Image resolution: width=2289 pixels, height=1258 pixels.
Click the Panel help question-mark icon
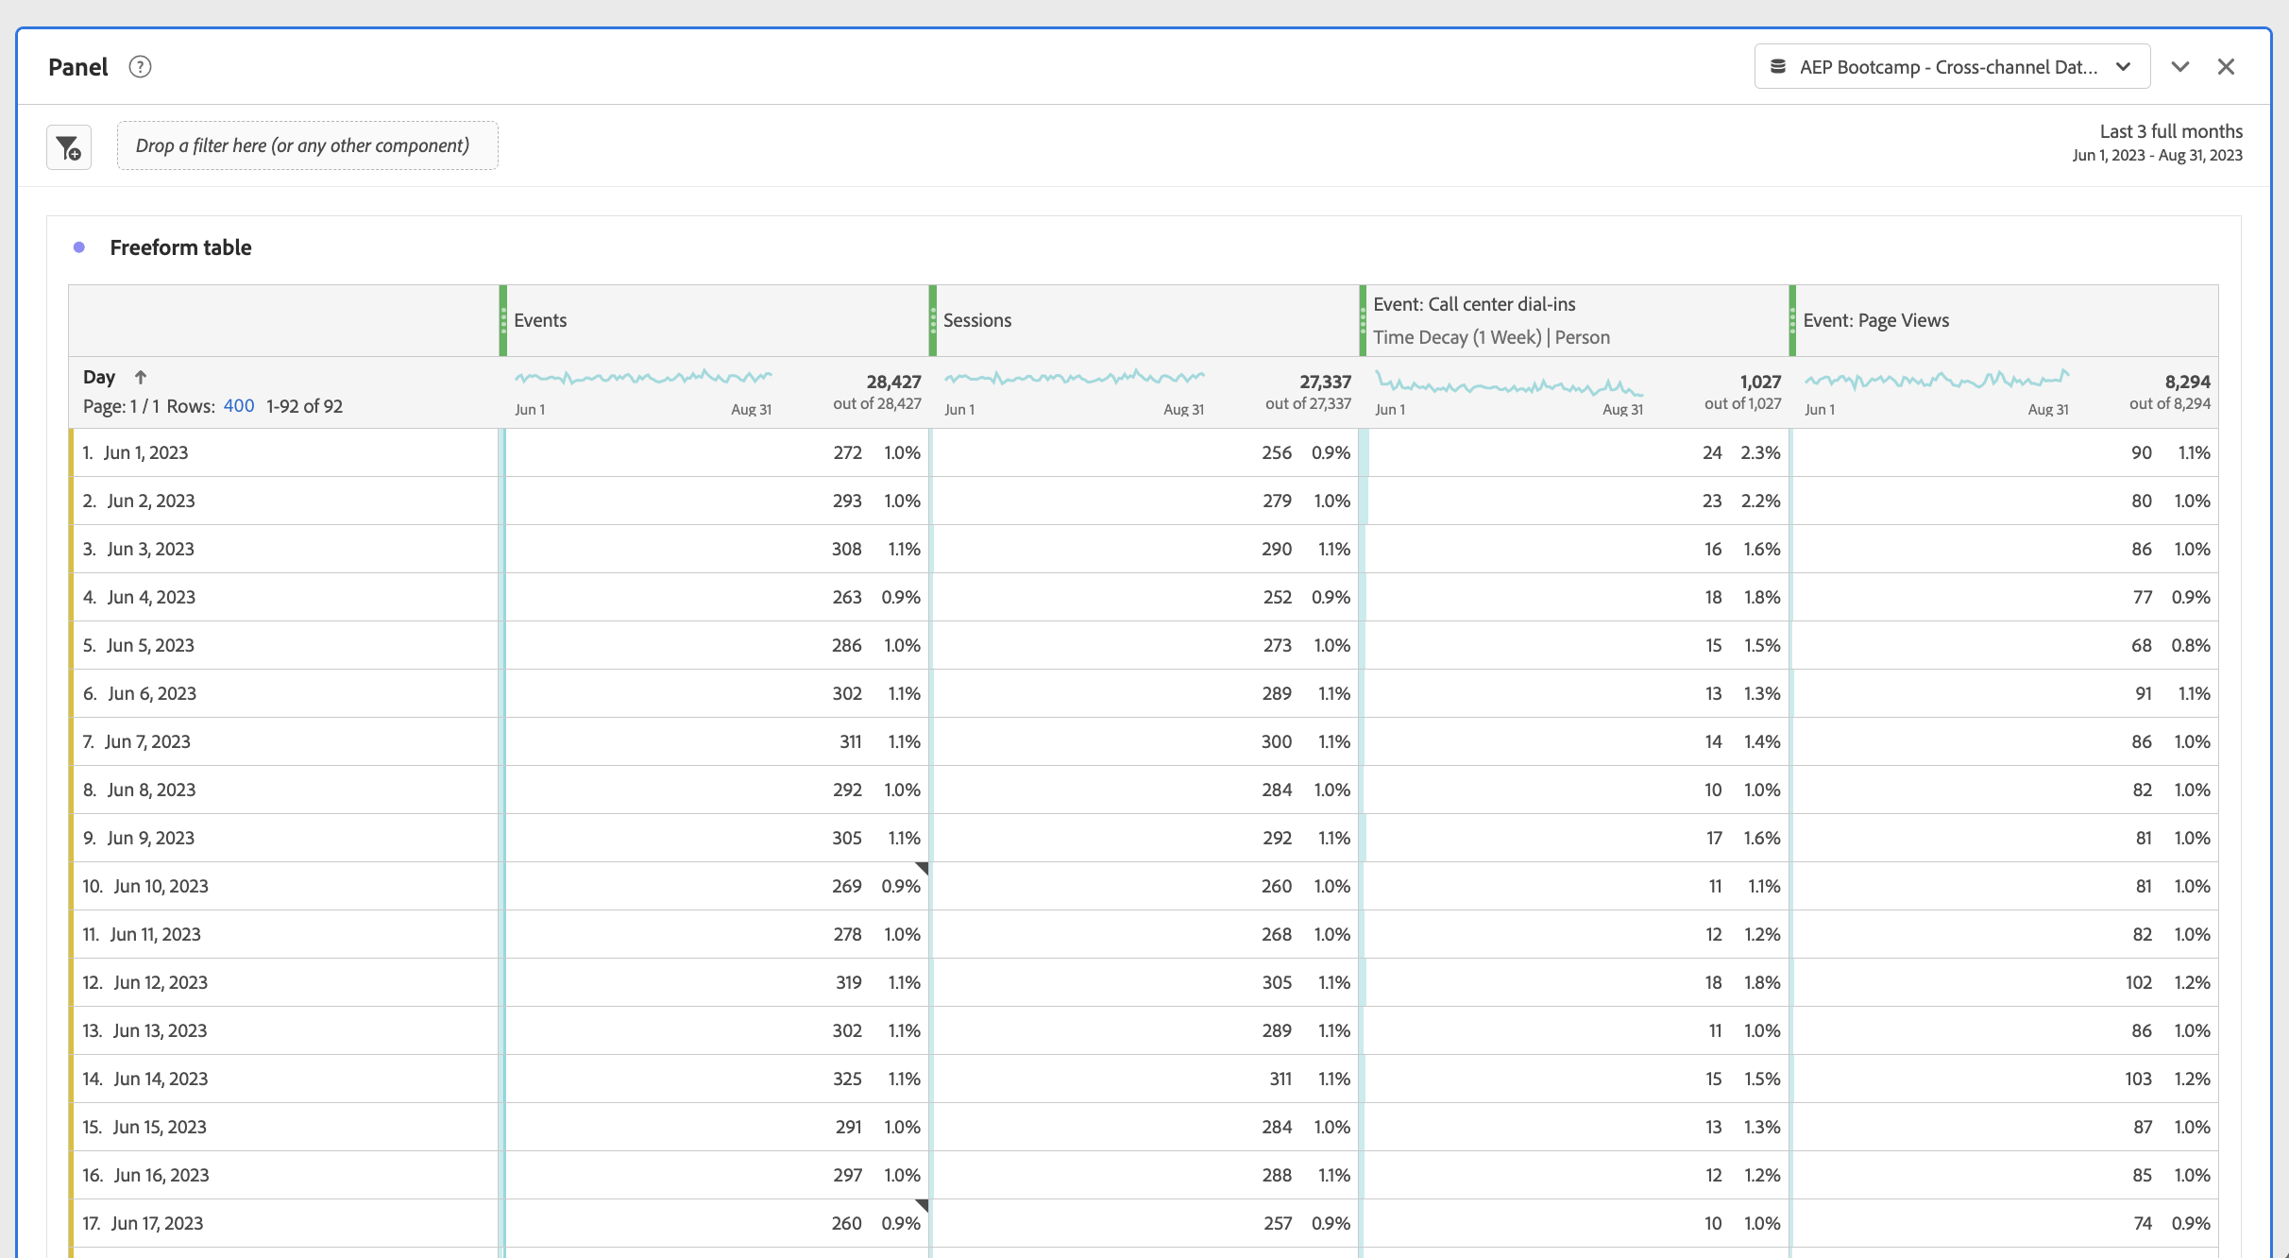[140, 67]
